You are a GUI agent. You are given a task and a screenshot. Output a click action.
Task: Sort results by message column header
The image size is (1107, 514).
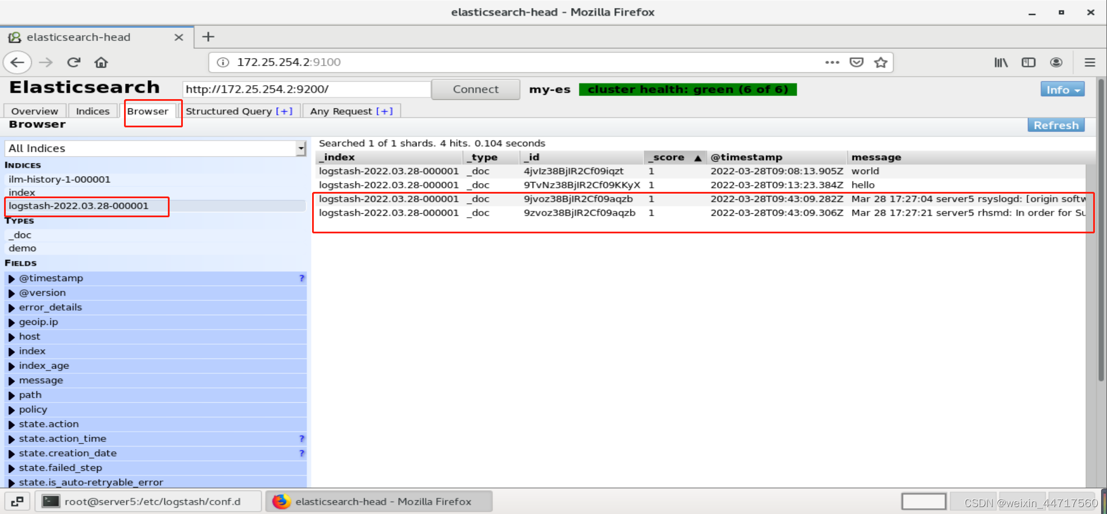[x=969, y=157]
